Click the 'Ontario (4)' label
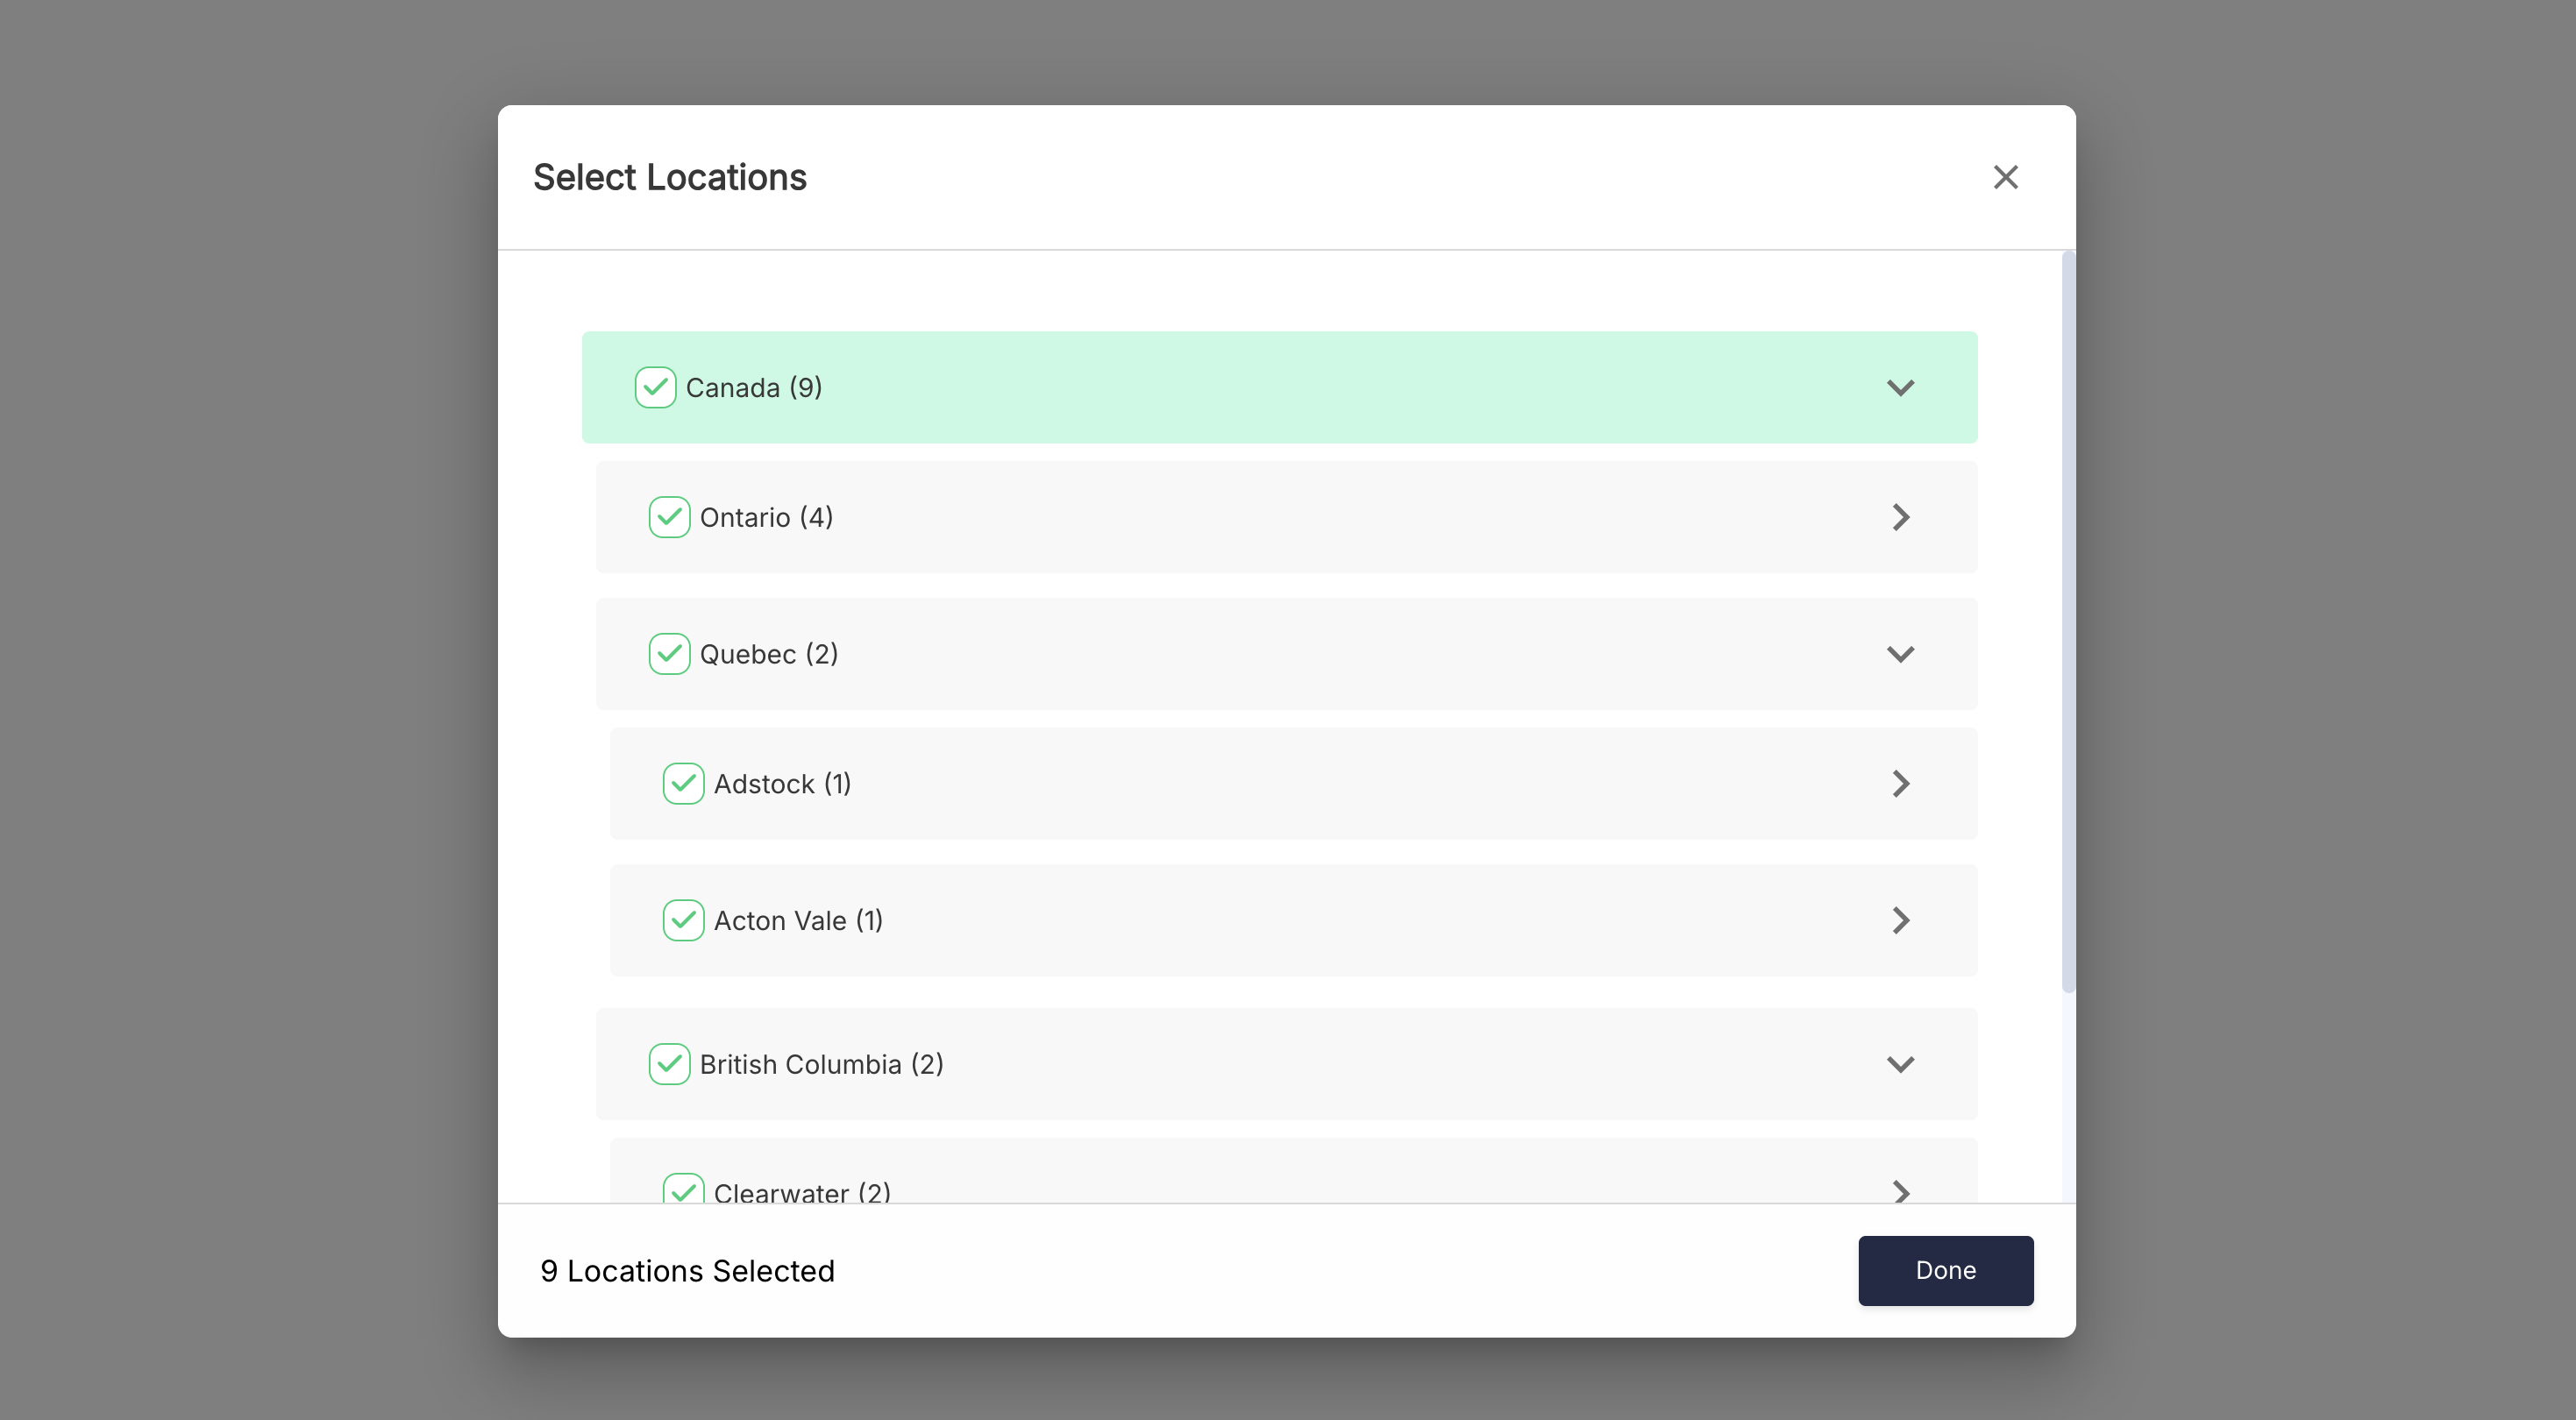 tap(766, 518)
